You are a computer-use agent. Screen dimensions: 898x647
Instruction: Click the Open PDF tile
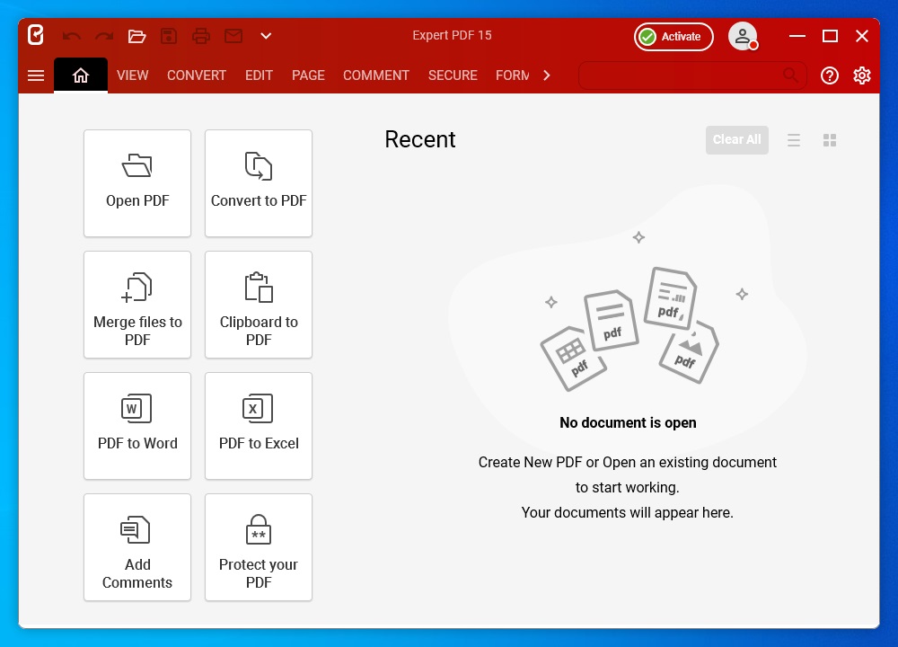(137, 183)
